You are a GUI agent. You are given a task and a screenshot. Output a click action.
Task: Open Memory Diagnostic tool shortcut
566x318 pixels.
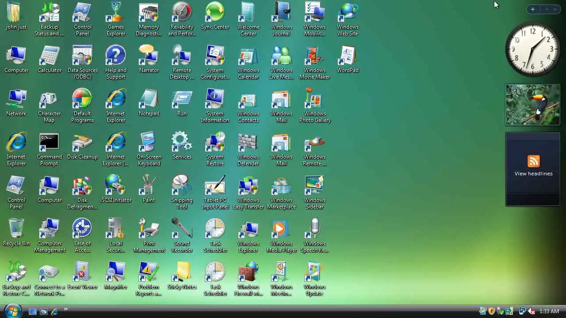pos(149,19)
